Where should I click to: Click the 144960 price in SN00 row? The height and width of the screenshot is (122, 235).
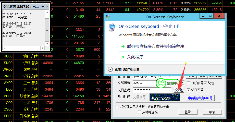coord(47,63)
